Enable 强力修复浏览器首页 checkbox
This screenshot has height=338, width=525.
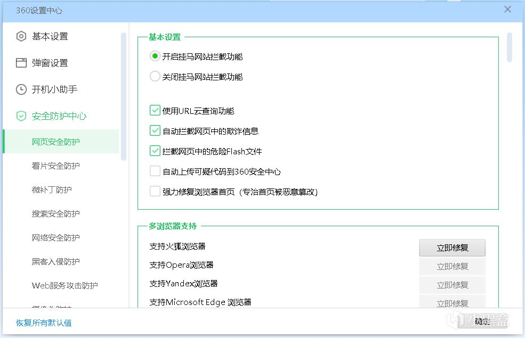click(x=155, y=191)
